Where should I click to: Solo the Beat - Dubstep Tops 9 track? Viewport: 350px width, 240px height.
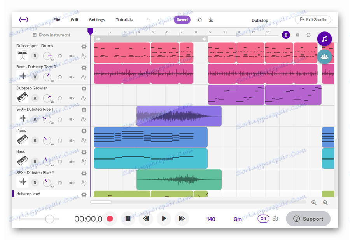[x=60, y=77]
